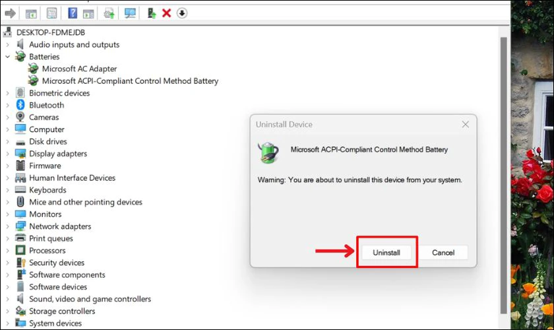This screenshot has height=330, width=554.
Task: Click the Device Manager vertical scrollbar
Action: (x=504, y=175)
